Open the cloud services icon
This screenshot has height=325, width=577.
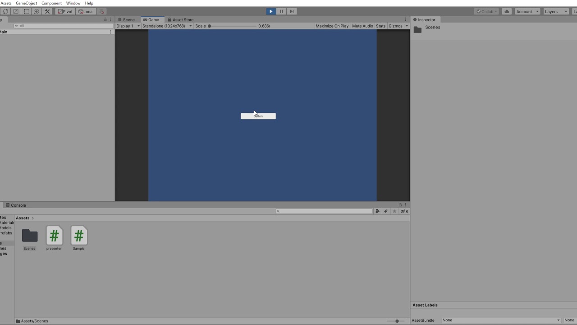(x=507, y=11)
